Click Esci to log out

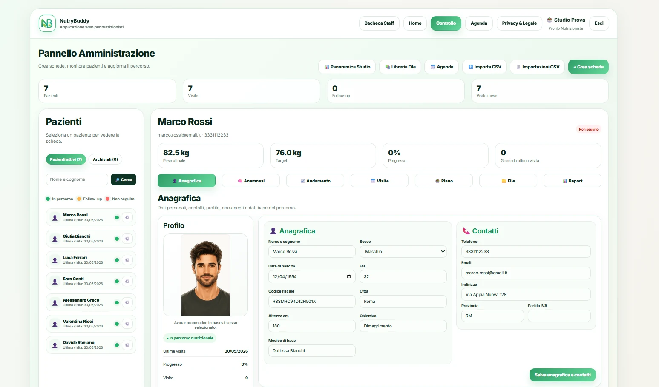pos(599,23)
